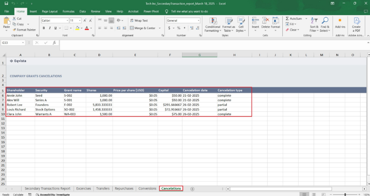This screenshot has width=370, height=196.
Task: Toggle Bold formatting
Action: [x=43, y=28]
